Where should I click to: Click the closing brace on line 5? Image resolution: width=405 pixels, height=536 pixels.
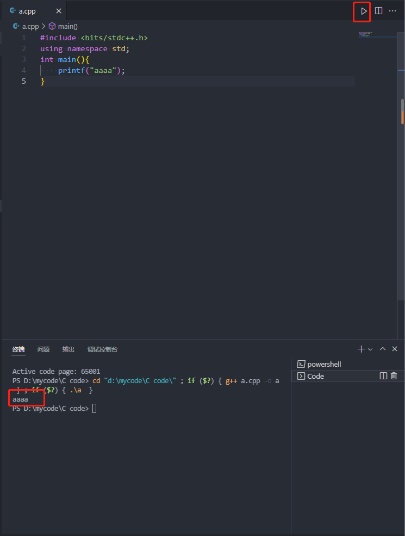click(x=42, y=82)
